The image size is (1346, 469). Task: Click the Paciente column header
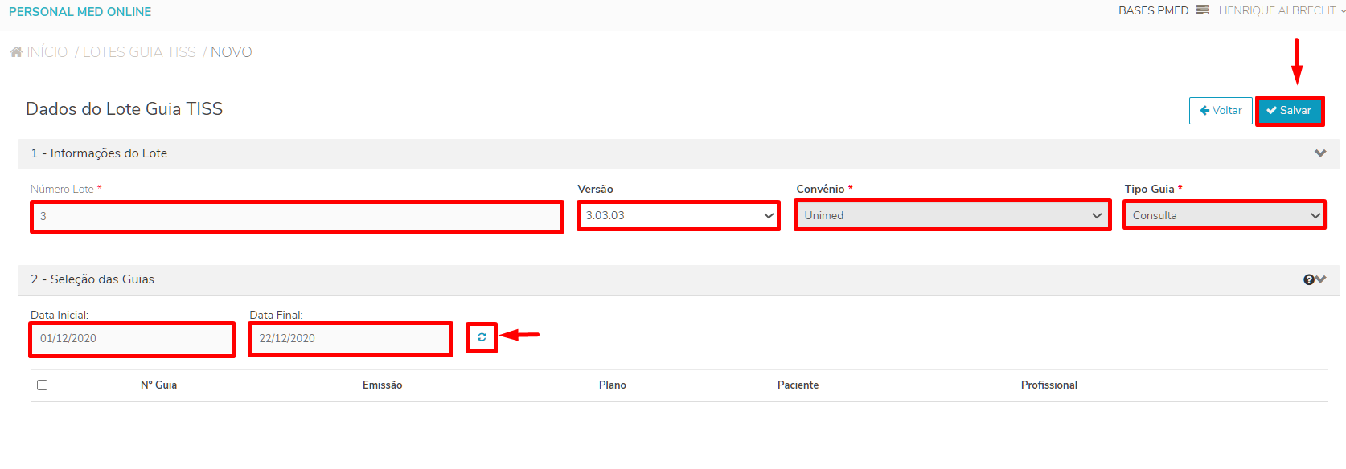click(x=798, y=385)
